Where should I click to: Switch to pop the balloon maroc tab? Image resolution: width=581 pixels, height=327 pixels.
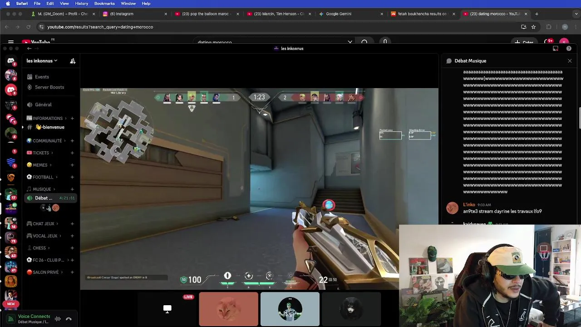click(x=207, y=14)
